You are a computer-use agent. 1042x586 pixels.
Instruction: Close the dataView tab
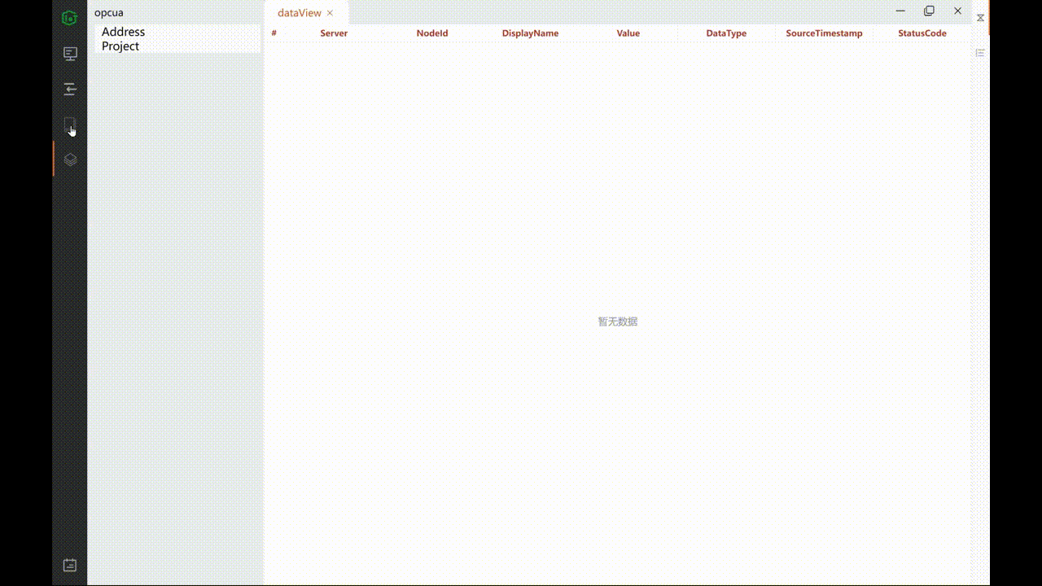[x=330, y=13]
